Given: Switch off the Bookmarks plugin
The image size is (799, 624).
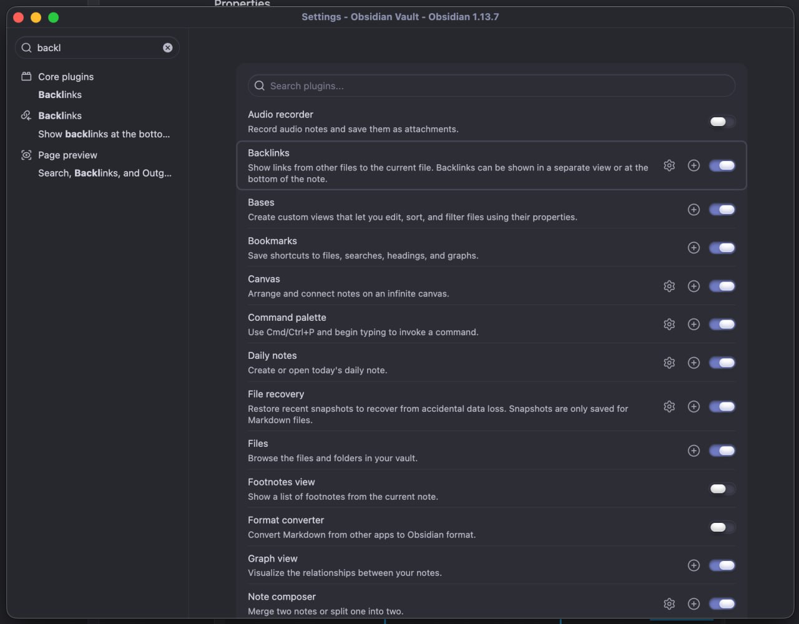Looking at the screenshot, I should [722, 248].
